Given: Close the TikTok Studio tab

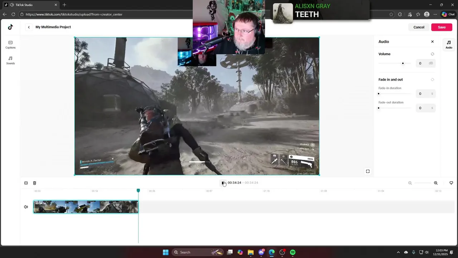Looking at the screenshot, I should click(x=56, y=5).
